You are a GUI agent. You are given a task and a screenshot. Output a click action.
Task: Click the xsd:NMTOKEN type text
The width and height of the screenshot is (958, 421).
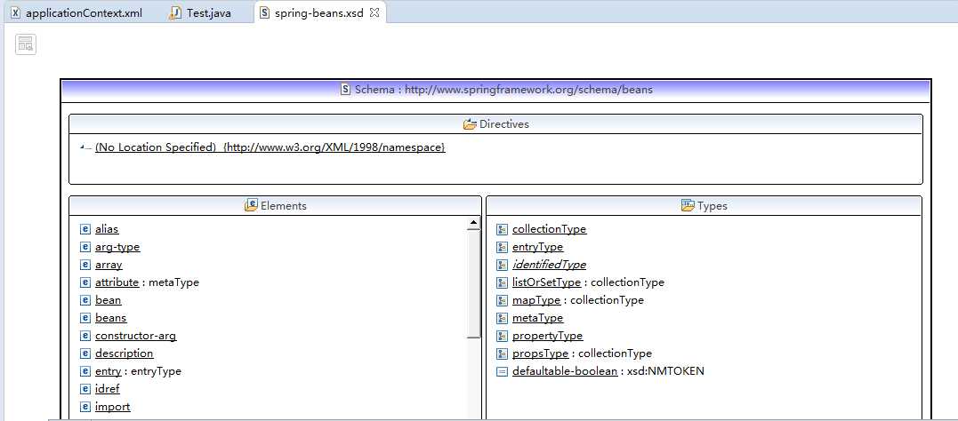665,371
